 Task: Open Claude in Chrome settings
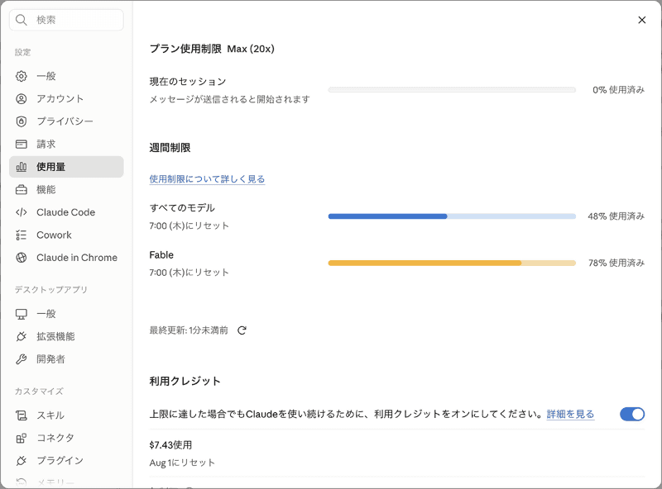click(x=66, y=258)
